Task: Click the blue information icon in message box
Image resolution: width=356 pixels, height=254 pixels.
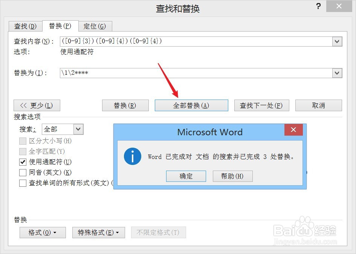Action: click(x=133, y=156)
